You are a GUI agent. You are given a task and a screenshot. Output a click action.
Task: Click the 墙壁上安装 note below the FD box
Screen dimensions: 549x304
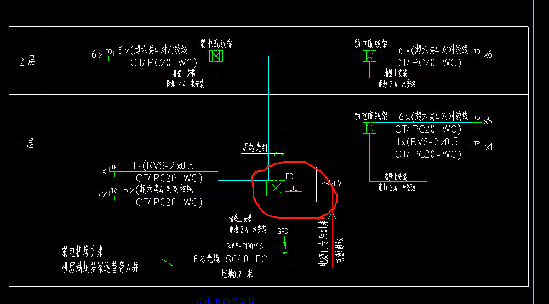point(241,219)
